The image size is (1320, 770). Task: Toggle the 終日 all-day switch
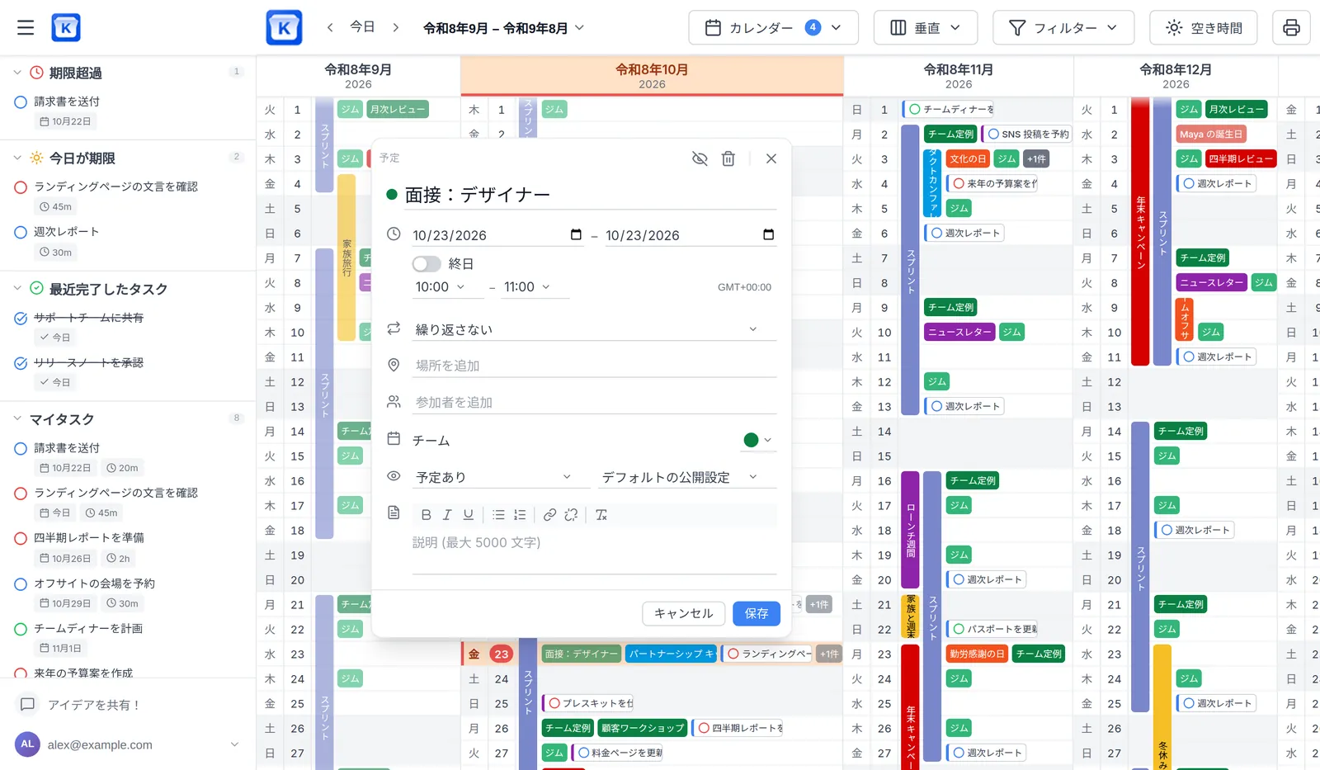coord(427,264)
